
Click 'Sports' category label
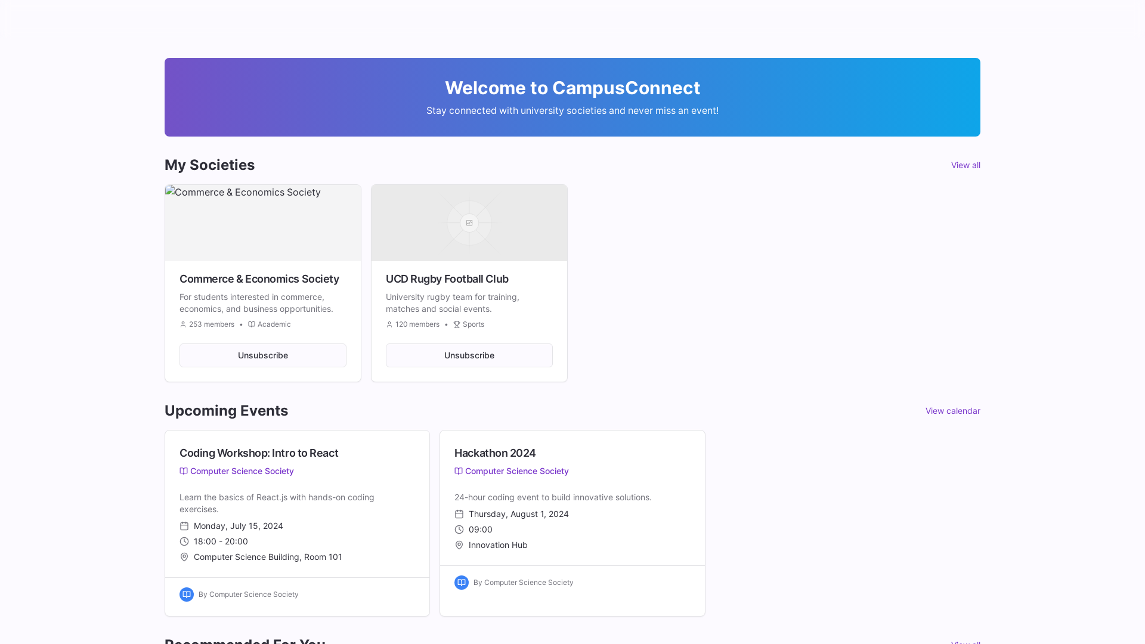[474, 324]
